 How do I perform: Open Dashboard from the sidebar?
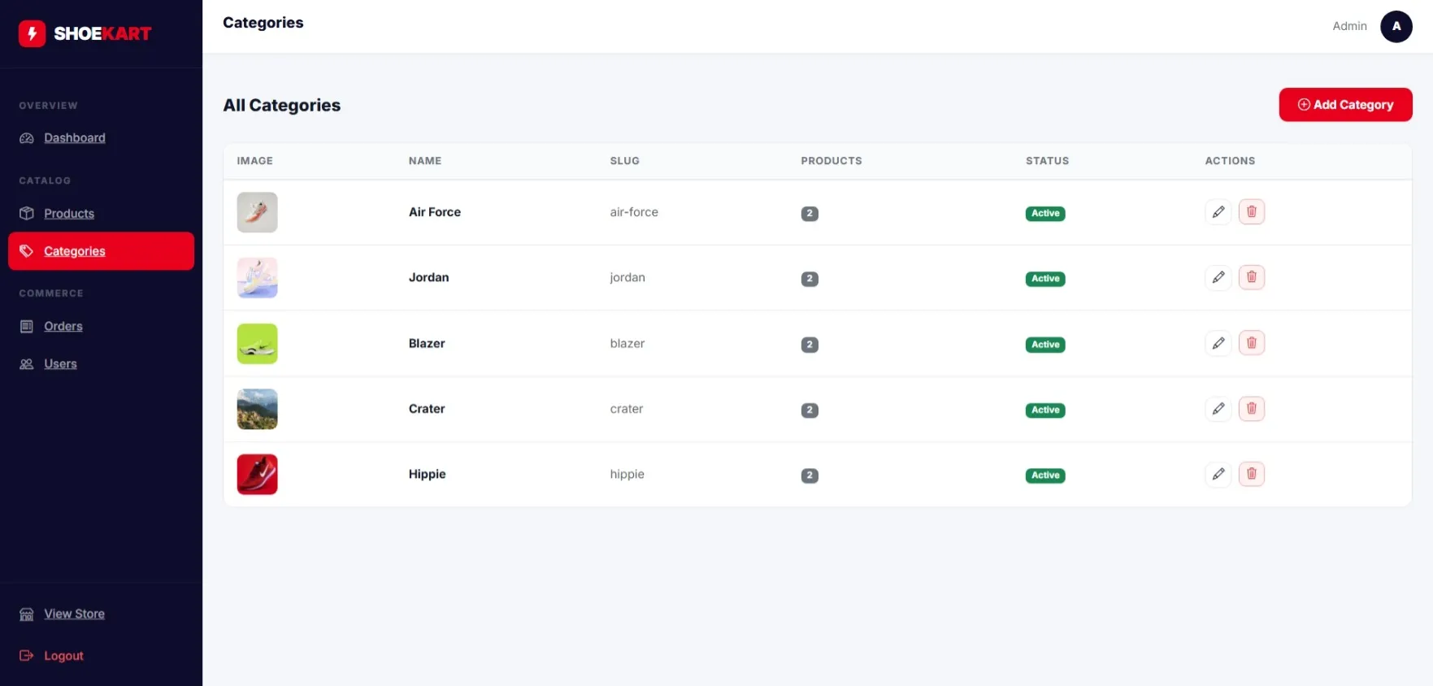75,138
